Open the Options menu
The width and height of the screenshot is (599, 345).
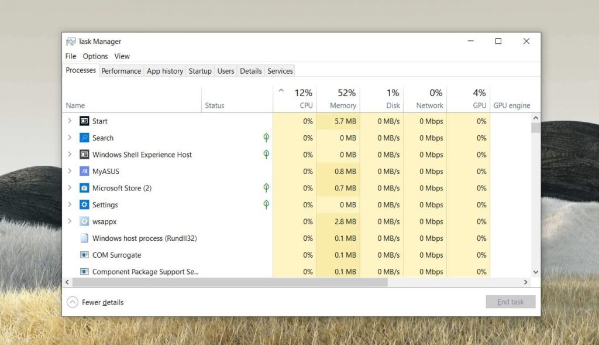[x=95, y=56]
